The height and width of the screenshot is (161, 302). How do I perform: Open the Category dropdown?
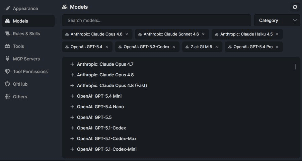click(277, 20)
